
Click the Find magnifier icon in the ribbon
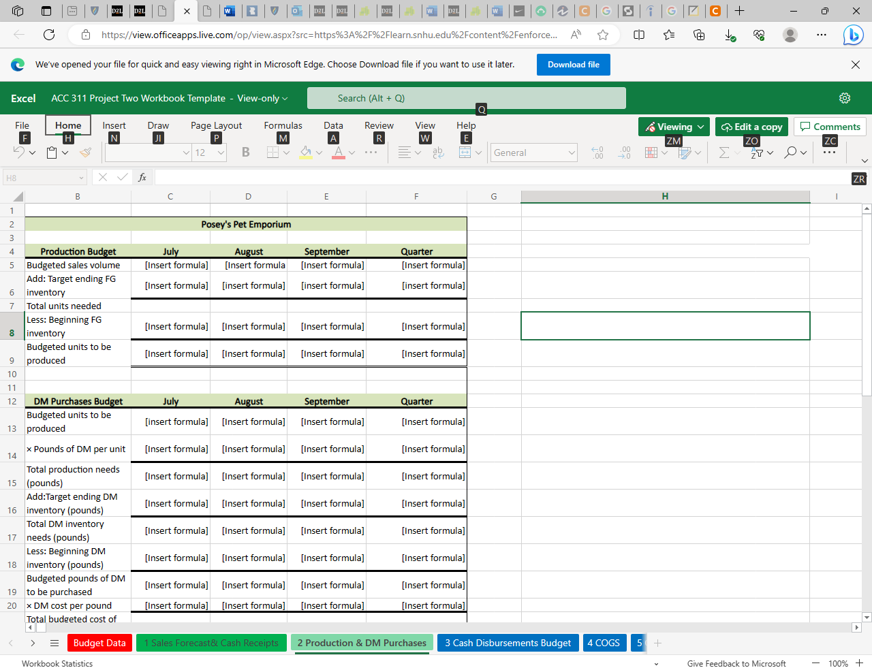[790, 153]
